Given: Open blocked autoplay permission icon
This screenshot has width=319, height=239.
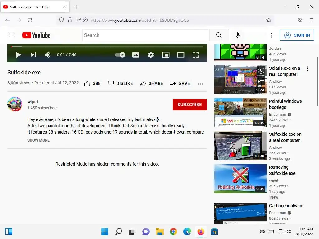Looking at the screenshot, I should pos(85,20).
